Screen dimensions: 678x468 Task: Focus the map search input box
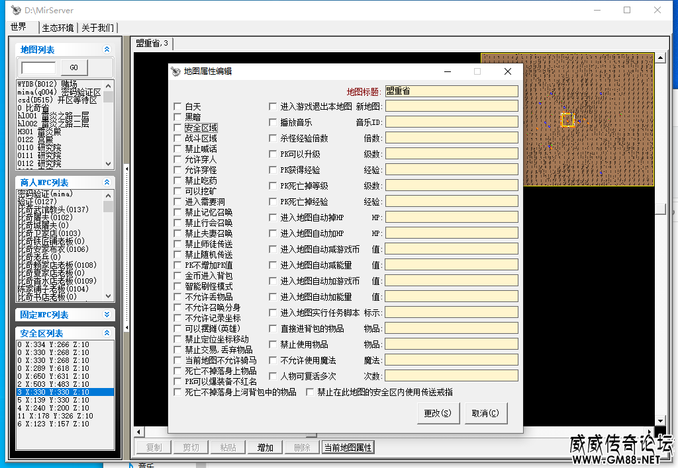click(x=38, y=68)
